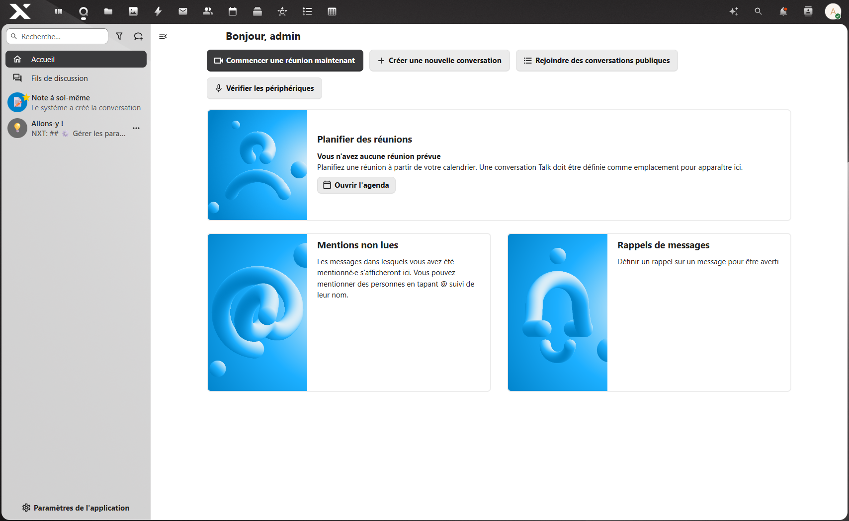Open the three-dot menu for Allons-y !
Image resolution: width=849 pixels, height=521 pixels.
coord(136,128)
